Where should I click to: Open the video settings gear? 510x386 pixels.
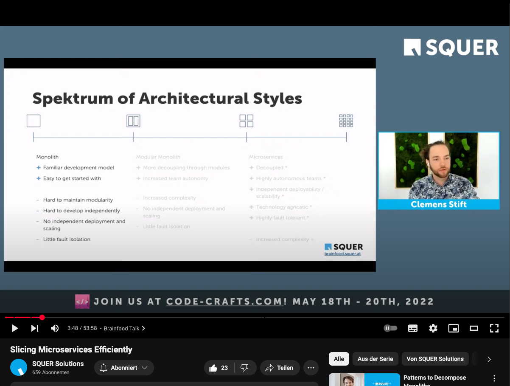point(433,328)
